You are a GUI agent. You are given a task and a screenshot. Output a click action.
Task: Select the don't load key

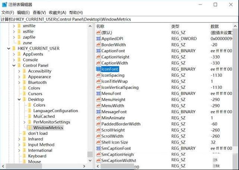38,133
